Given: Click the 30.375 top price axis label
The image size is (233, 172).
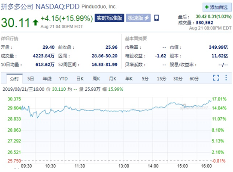Looking at the screenshot, I should pyautogui.click(x=14, y=99).
